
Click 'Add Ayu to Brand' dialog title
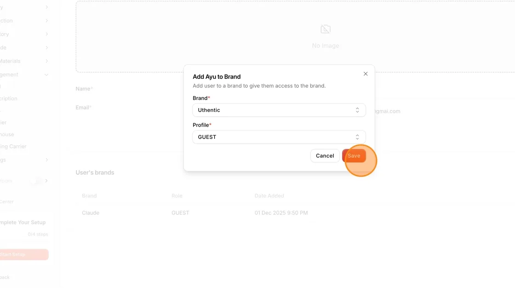(217, 77)
